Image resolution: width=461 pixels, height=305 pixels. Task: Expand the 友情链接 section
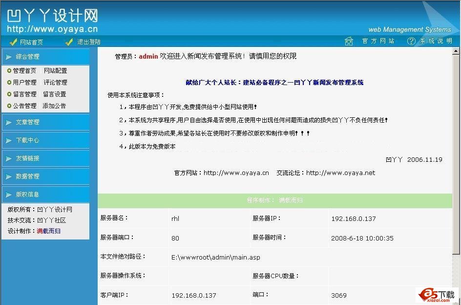click(x=45, y=158)
